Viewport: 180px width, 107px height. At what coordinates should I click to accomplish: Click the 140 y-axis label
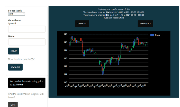(x=65, y=82)
